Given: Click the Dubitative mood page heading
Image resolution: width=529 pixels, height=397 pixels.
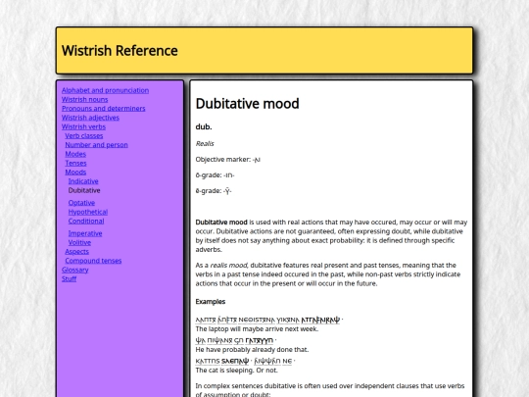Looking at the screenshot, I should click(247, 104).
